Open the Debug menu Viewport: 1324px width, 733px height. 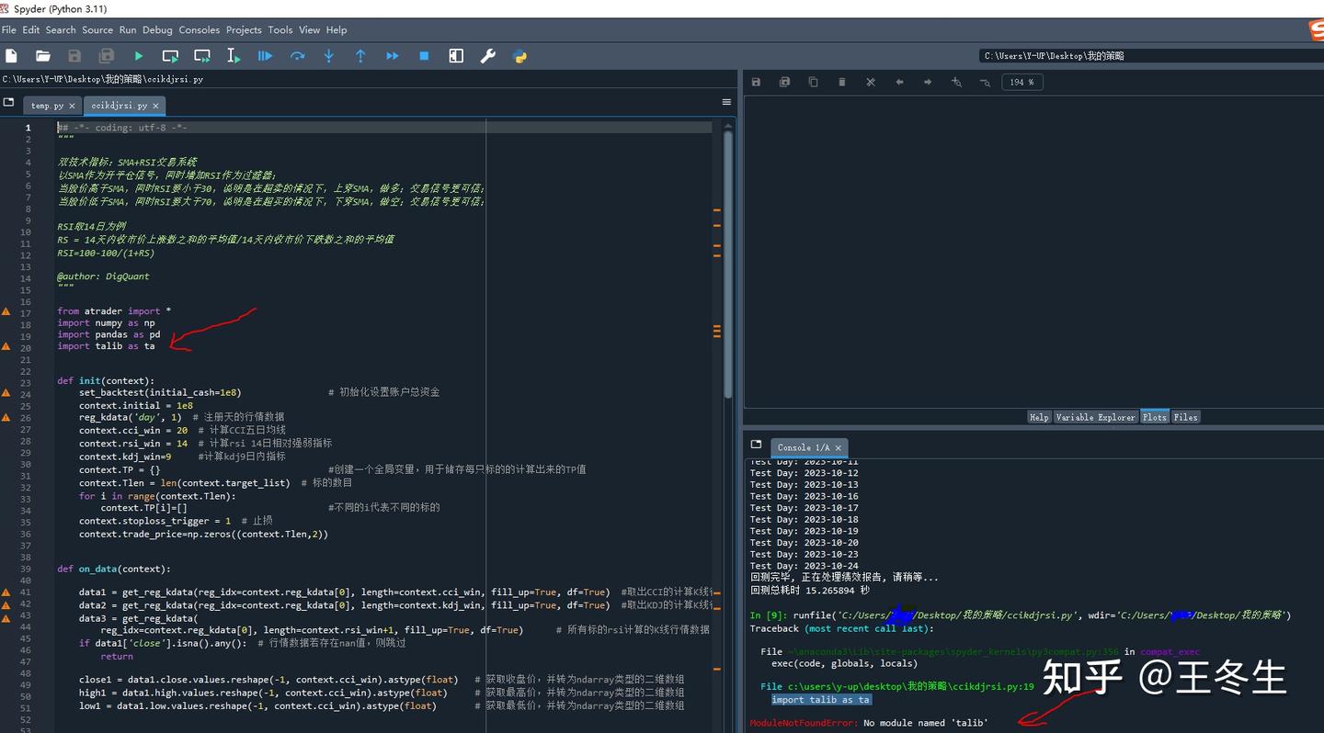point(157,29)
